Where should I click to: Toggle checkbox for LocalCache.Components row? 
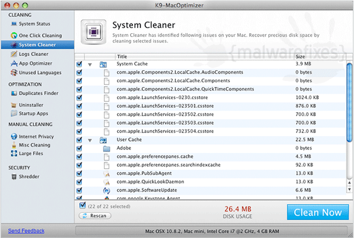[80, 81]
